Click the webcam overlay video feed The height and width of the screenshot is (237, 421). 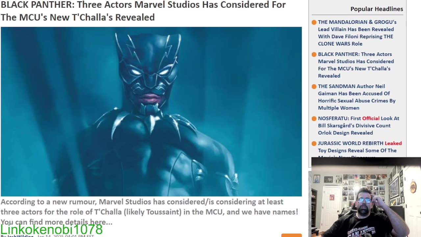point(366,197)
